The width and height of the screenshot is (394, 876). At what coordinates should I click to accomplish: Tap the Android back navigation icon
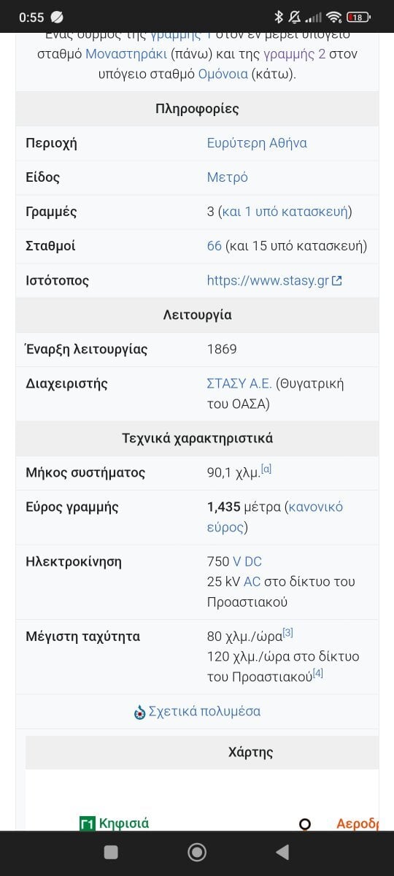(282, 852)
